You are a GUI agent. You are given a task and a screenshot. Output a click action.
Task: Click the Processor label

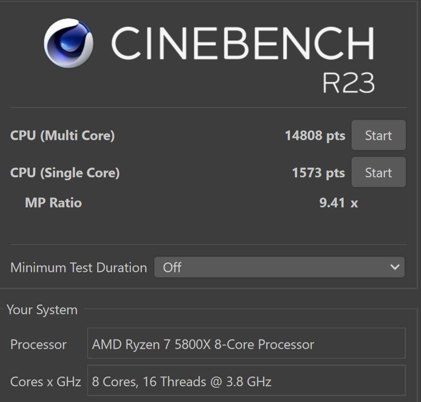[x=38, y=344]
